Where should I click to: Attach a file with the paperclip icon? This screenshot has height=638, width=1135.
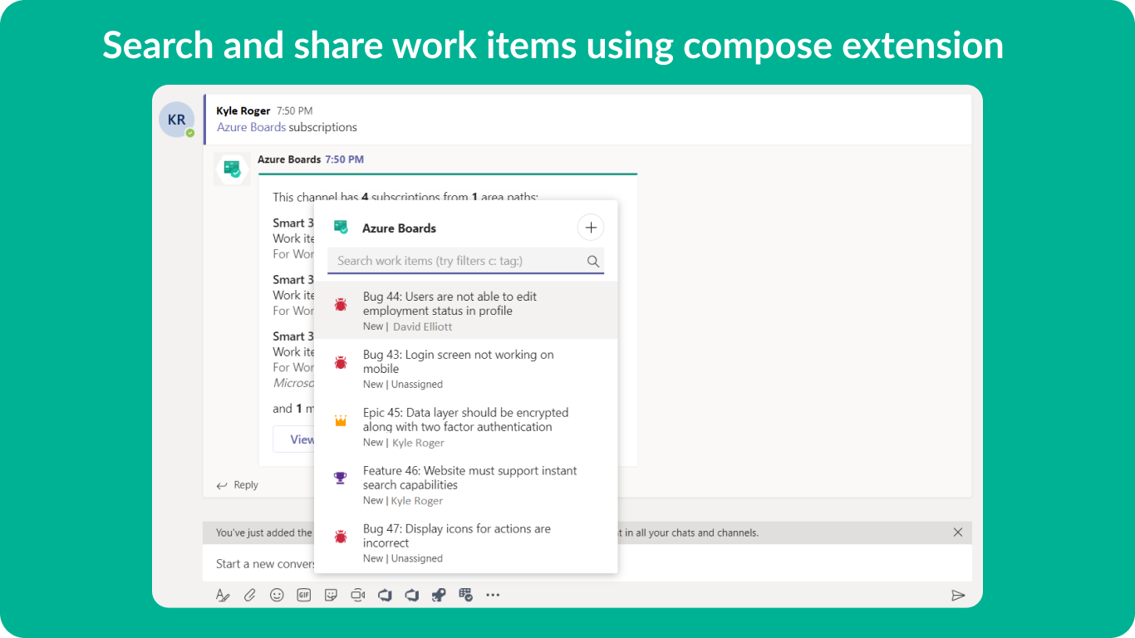pyautogui.click(x=249, y=595)
